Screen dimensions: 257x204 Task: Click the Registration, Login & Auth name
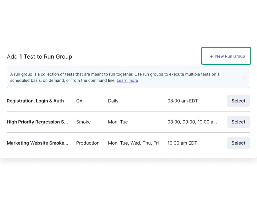coord(35,101)
